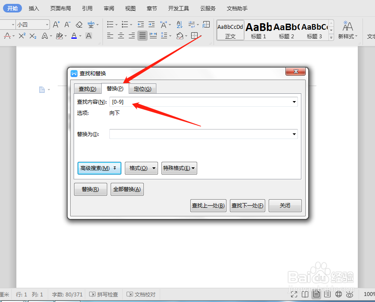Open the 特殊格式(E) dropdown button
Image resolution: width=375 pixels, height=302 pixels.
179,168
